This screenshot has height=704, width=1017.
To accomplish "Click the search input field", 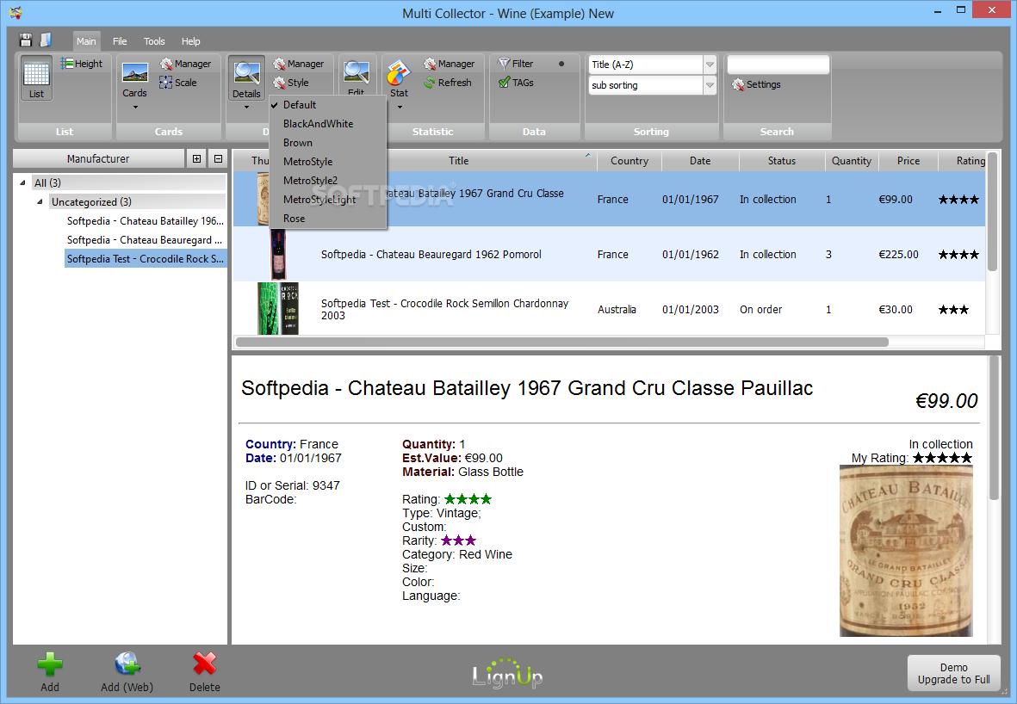I will click(x=778, y=65).
